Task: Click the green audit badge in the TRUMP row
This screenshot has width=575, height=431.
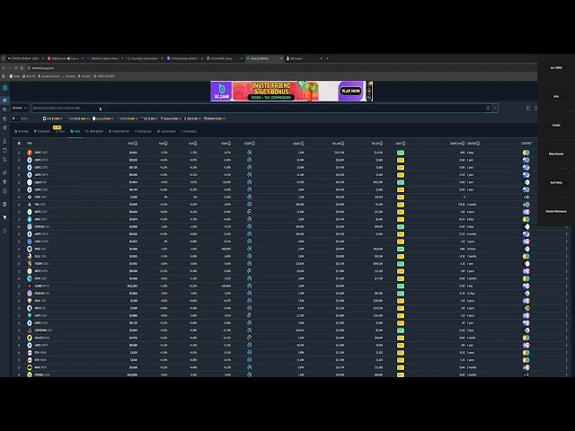Action: coord(401,263)
